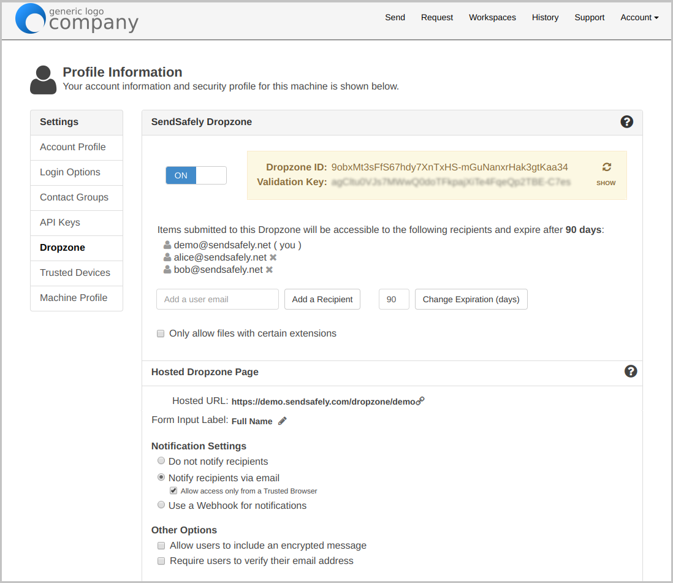The height and width of the screenshot is (583, 673).
Task: Open Contact Groups settings
Action: coord(77,197)
